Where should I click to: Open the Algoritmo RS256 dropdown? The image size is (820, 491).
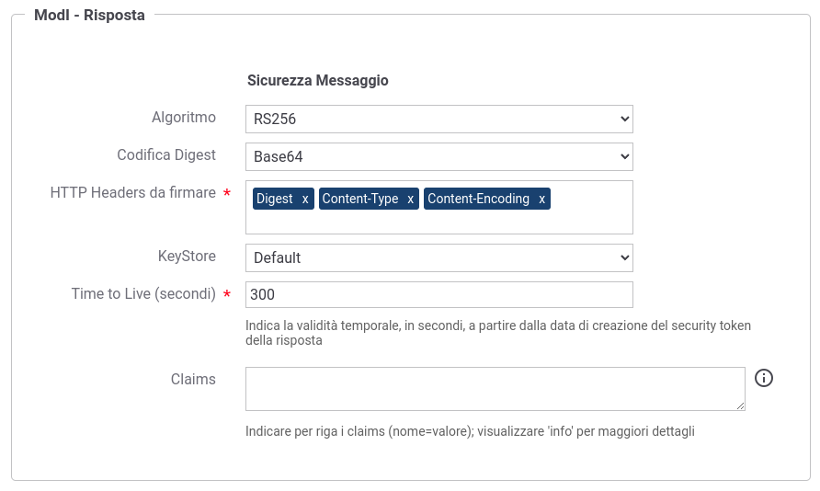pos(439,120)
